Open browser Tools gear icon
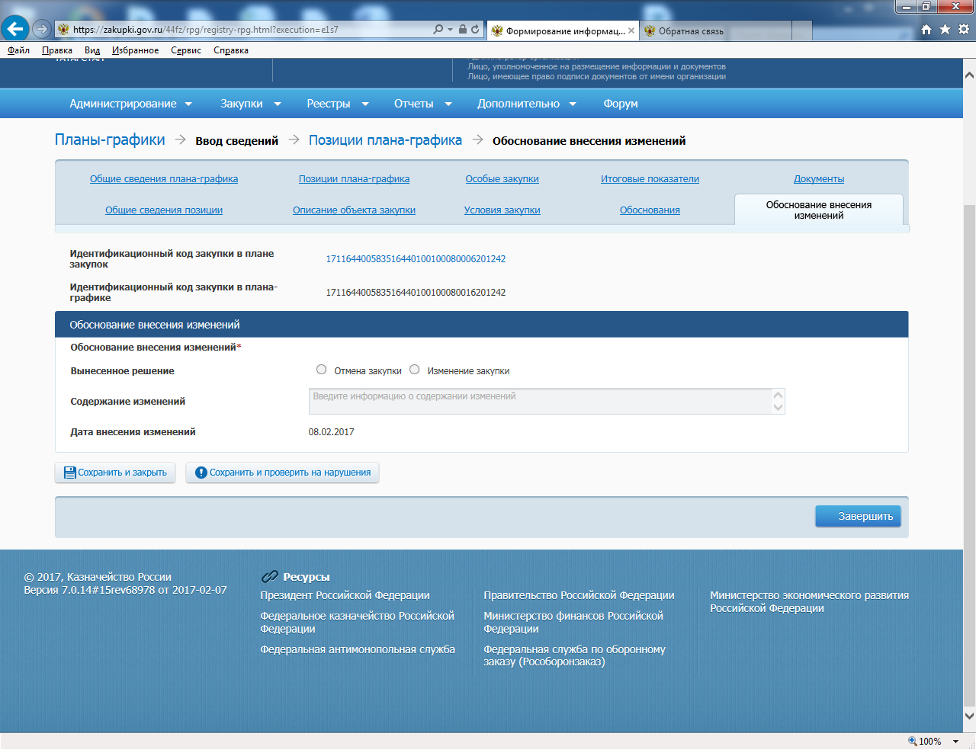Image resolution: width=976 pixels, height=750 pixels. (x=963, y=30)
